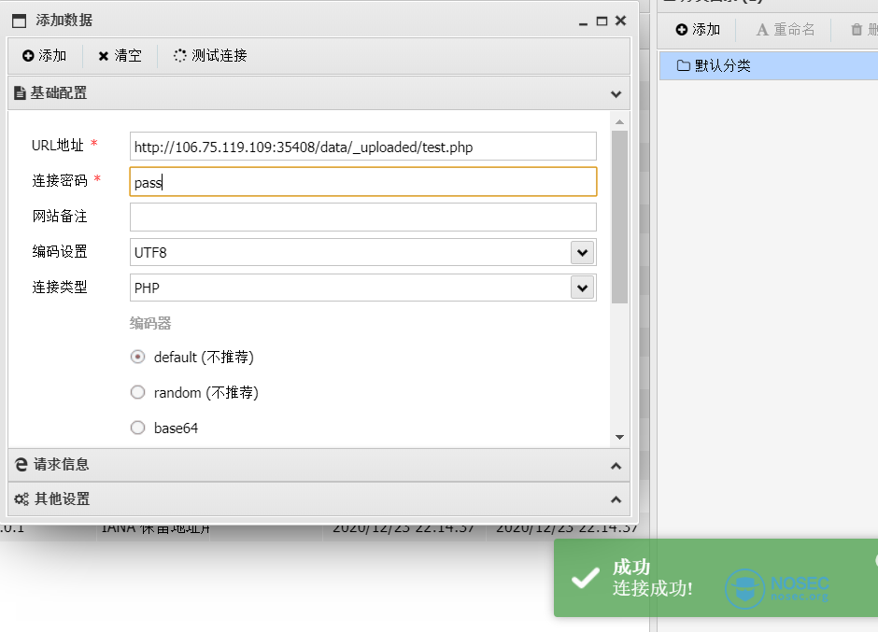Open the 其他设置 accordion header
This screenshot has height=632, width=878.
pyautogui.click(x=319, y=499)
